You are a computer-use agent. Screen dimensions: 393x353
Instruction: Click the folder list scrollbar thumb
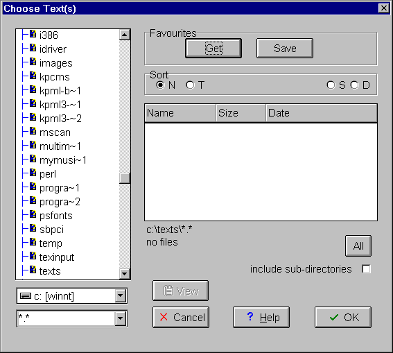click(x=125, y=178)
